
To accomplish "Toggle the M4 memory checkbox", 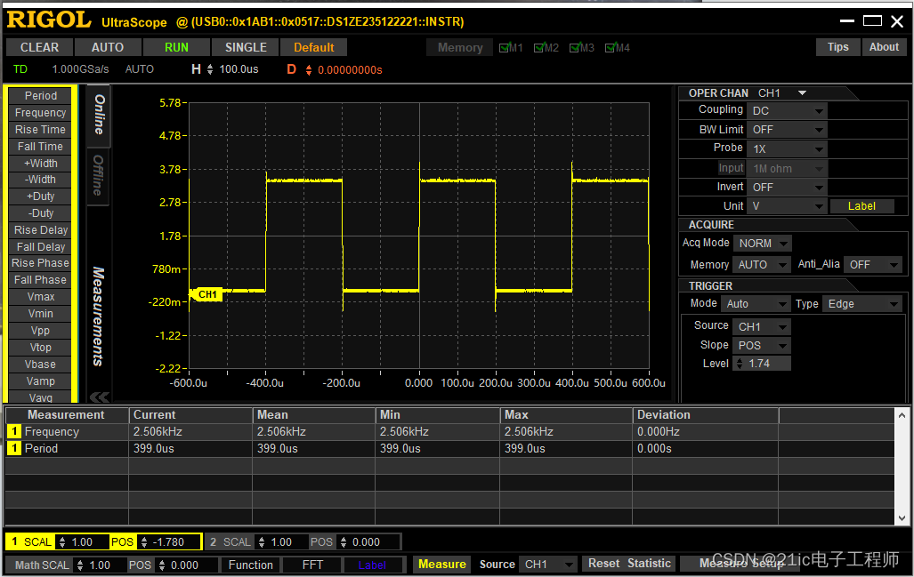I will point(611,48).
